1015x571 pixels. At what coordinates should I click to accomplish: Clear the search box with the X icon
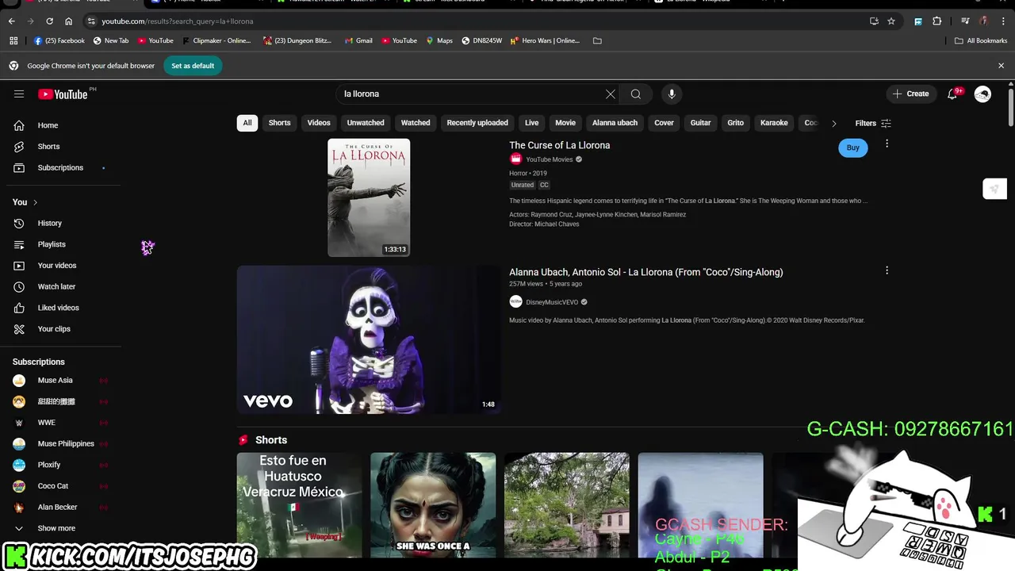[x=611, y=94]
